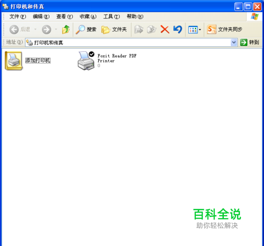Maximize the Printers and Faxes window
Viewport: 264px width, 246px height.
click(248, 7)
